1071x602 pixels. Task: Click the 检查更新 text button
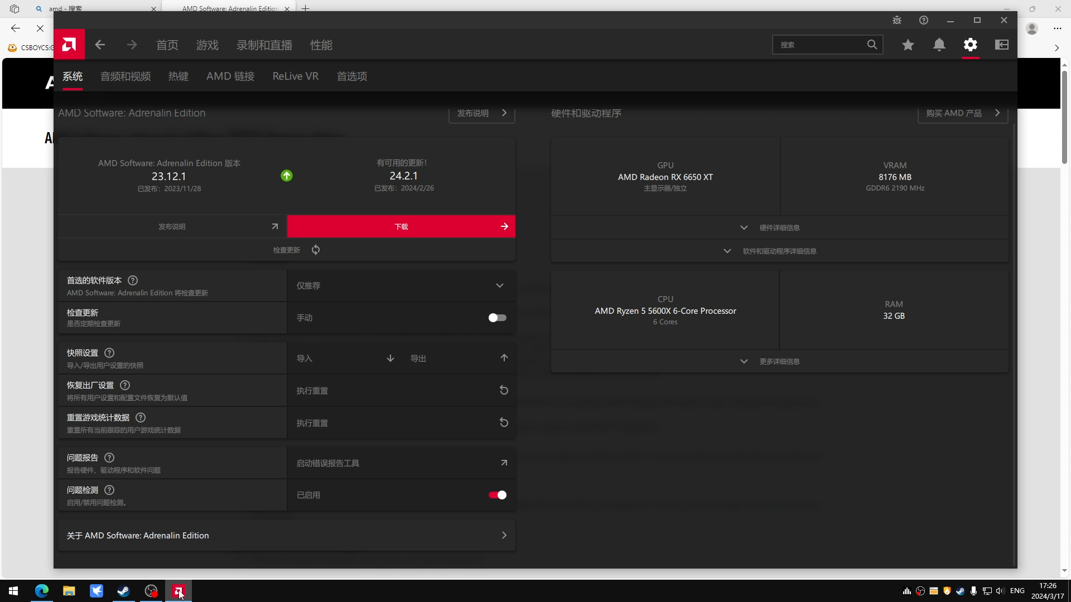pyautogui.click(x=287, y=250)
